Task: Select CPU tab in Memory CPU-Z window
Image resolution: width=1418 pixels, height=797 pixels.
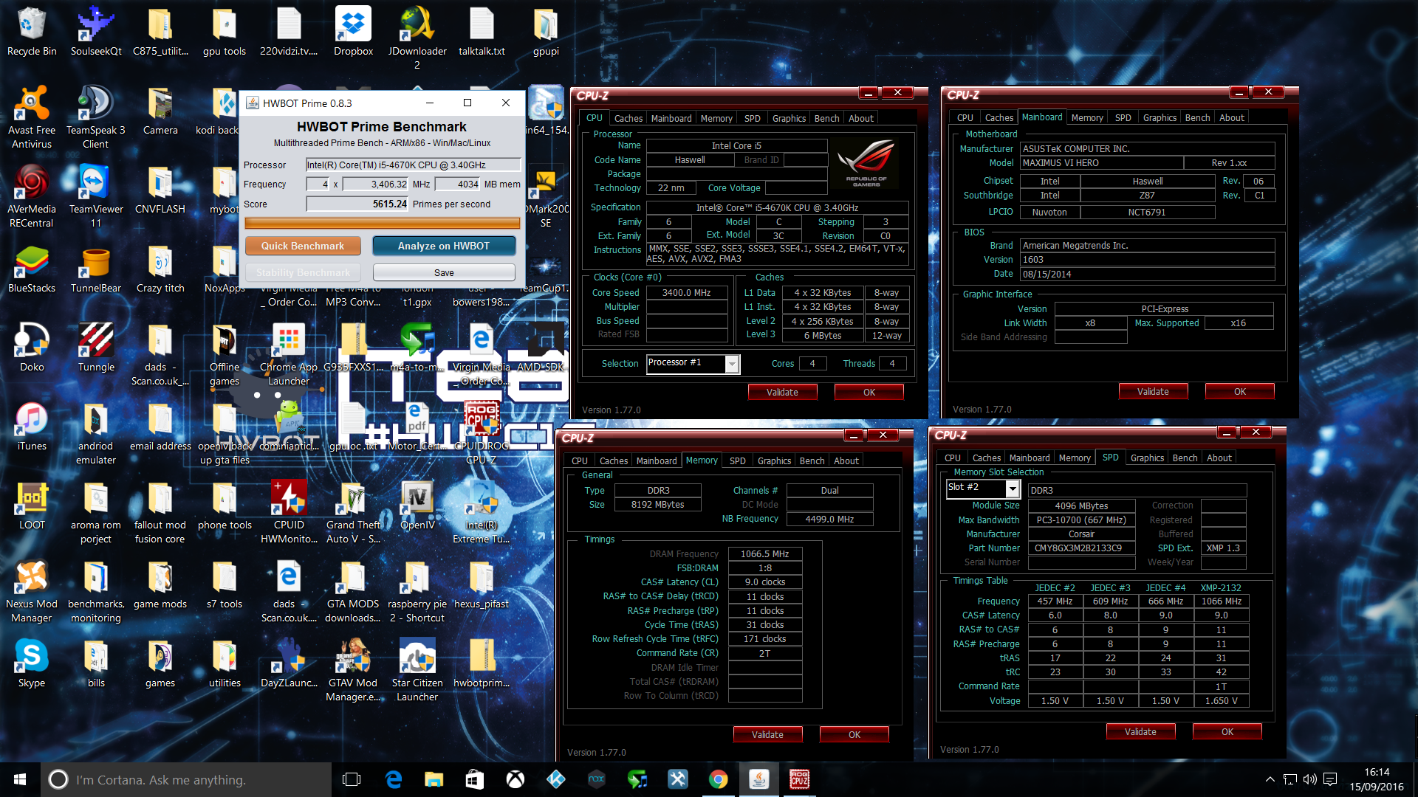Action: tap(580, 460)
